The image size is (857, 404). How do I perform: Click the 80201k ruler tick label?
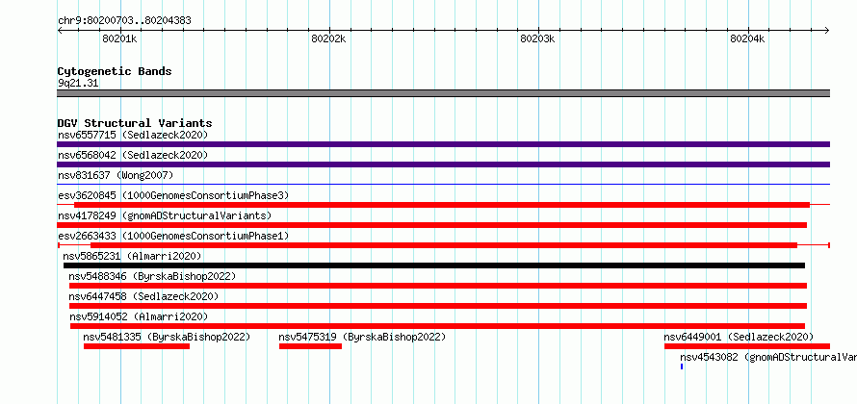coord(119,38)
